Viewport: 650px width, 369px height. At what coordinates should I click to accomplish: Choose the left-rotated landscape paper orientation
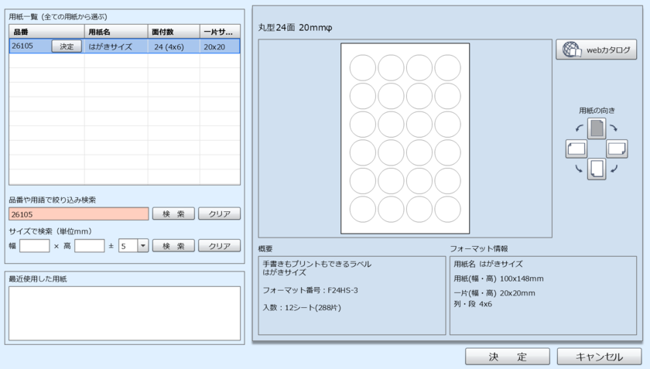(x=576, y=148)
